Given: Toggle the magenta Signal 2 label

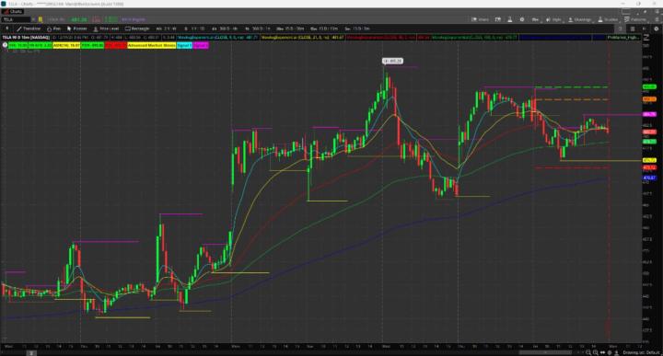Looking at the screenshot, I should tap(201, 45).
